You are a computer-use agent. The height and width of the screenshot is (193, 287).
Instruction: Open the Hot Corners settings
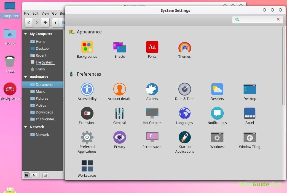coord(152,113)
